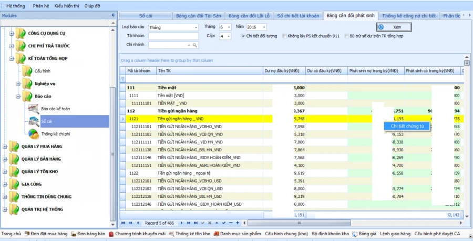Open Báo cáo kế toán report icon
This screenshot has width=473, height=241.
click(33, 109)
